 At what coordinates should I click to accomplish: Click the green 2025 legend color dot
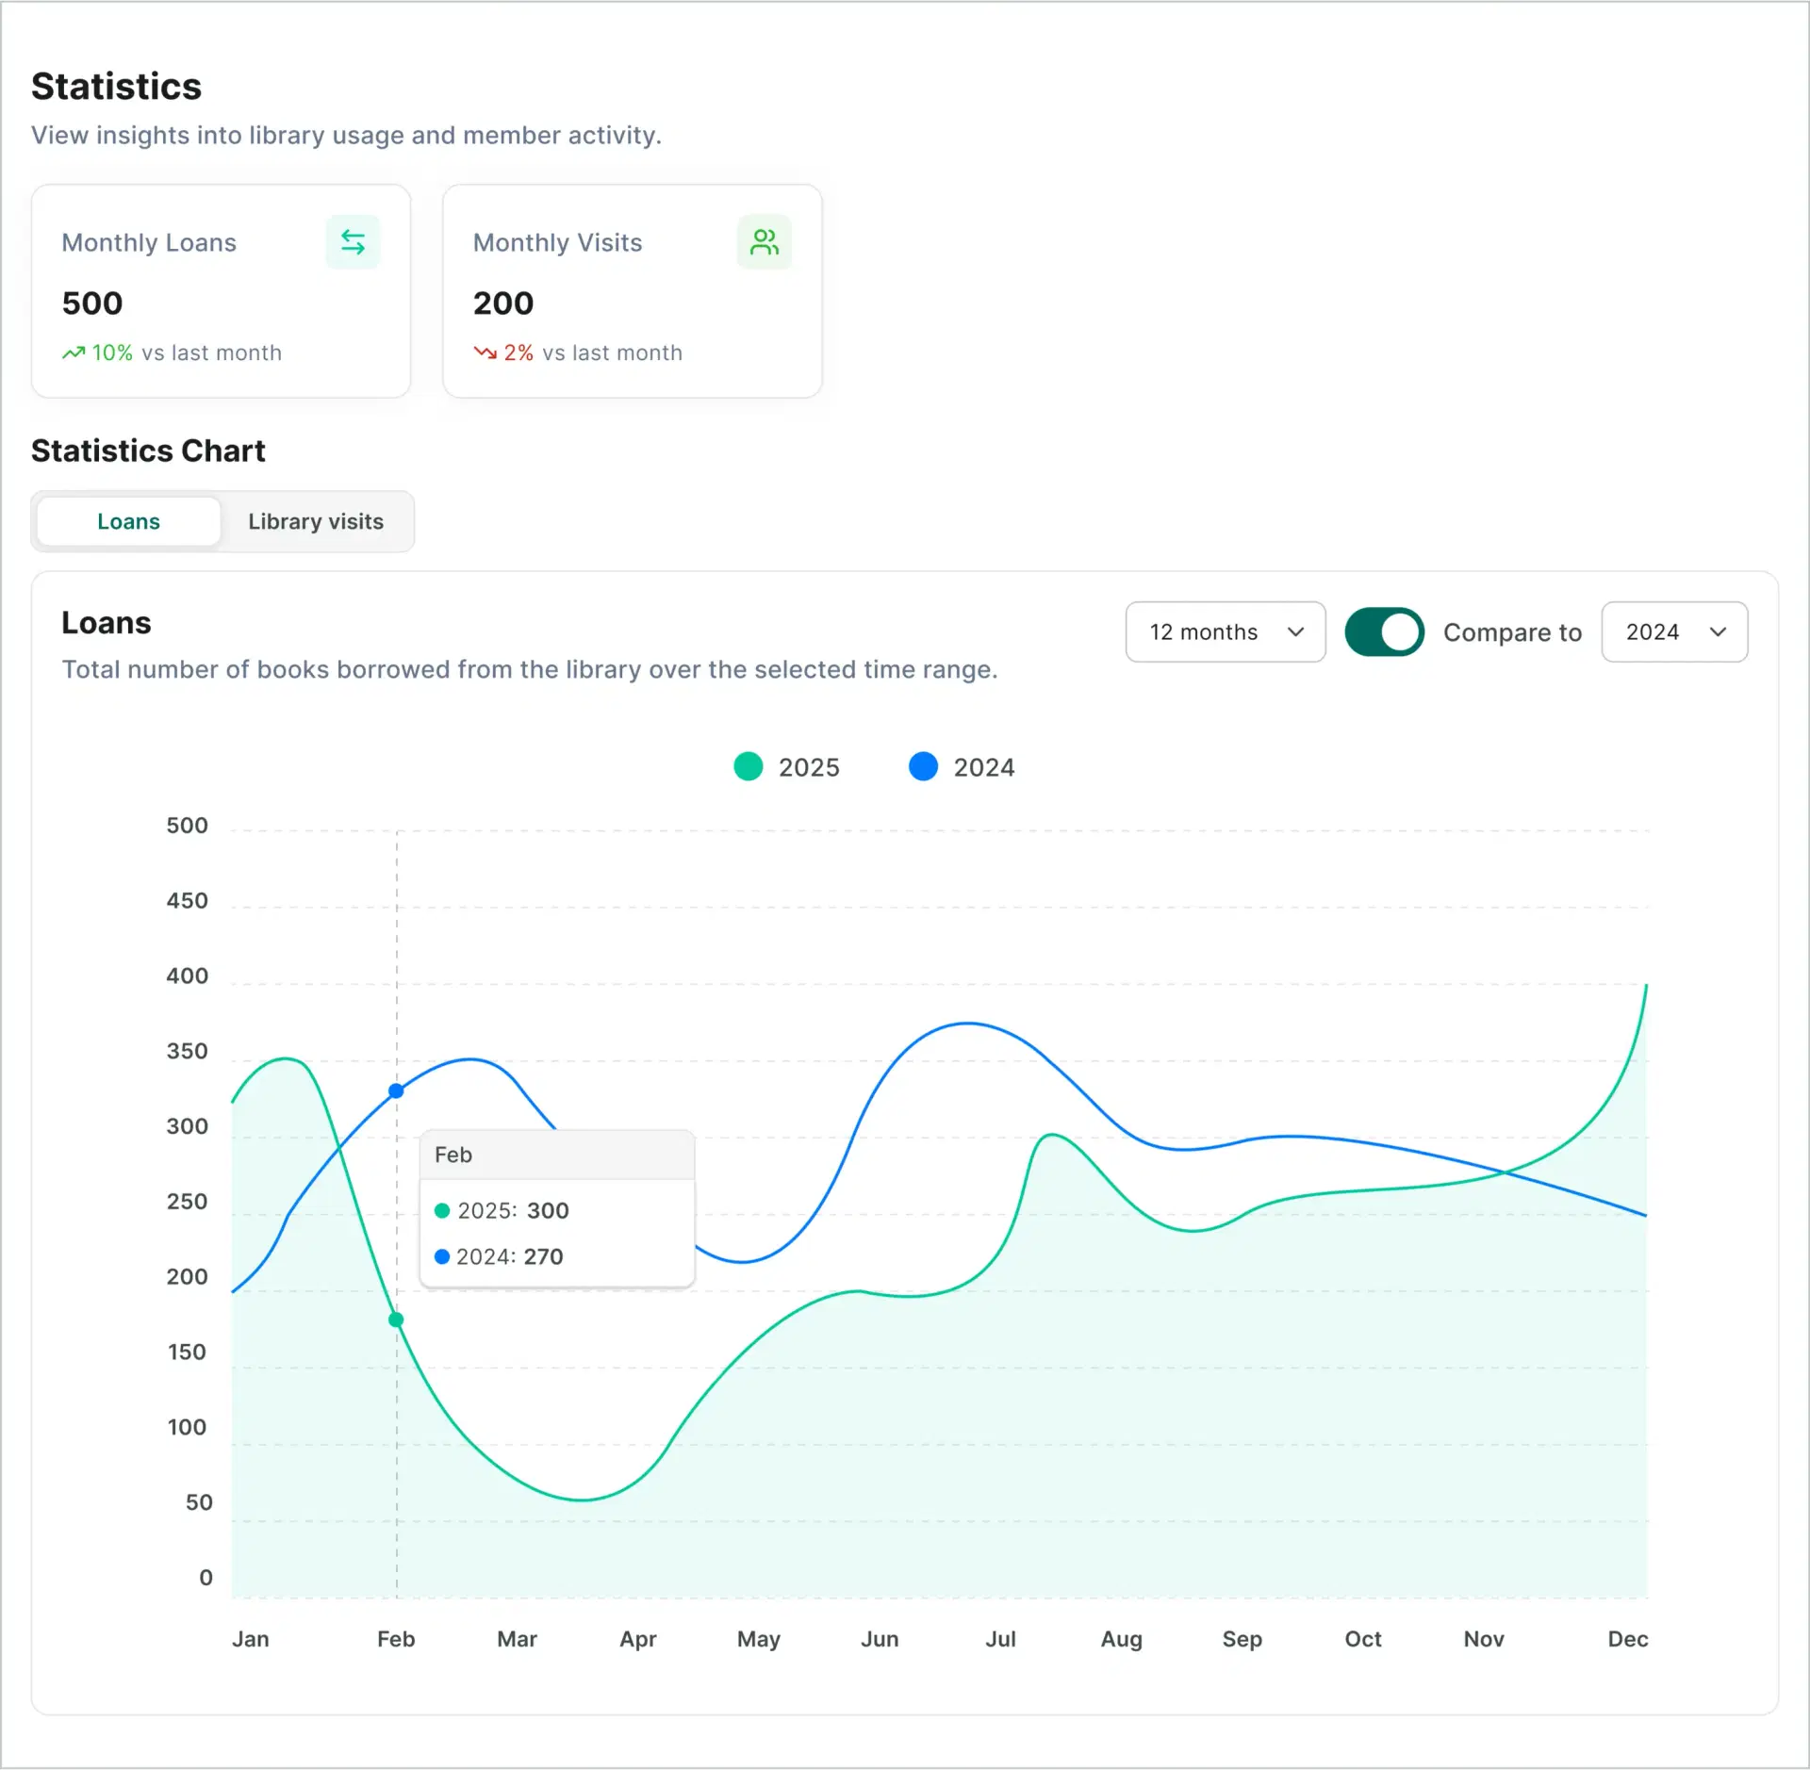click(x=749, y=767)
